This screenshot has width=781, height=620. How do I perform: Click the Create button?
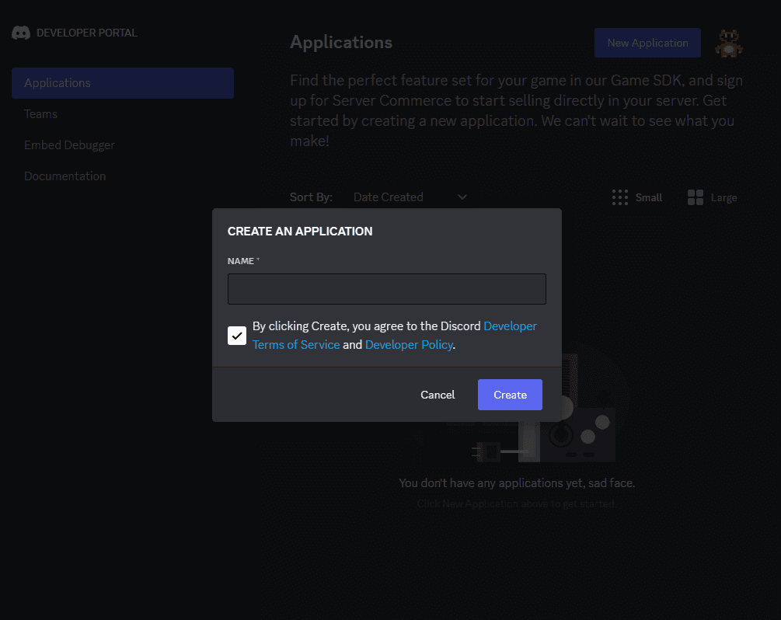click(510, 395)
